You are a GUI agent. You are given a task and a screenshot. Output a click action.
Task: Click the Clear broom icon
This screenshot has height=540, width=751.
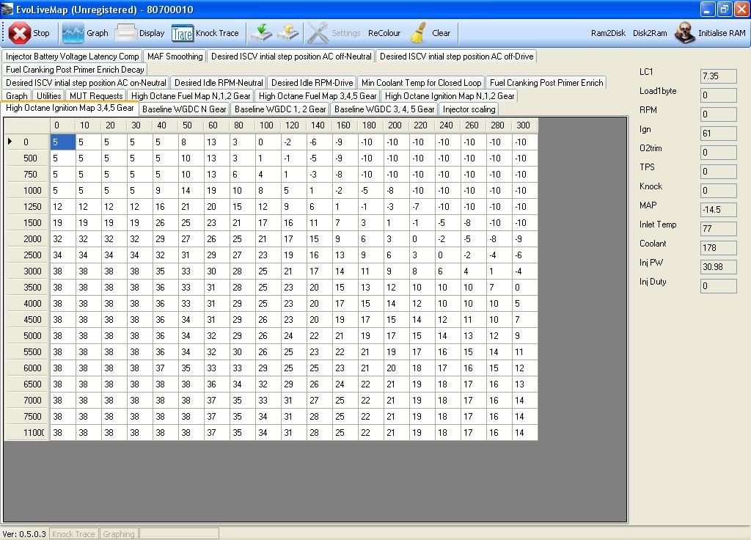419,33
